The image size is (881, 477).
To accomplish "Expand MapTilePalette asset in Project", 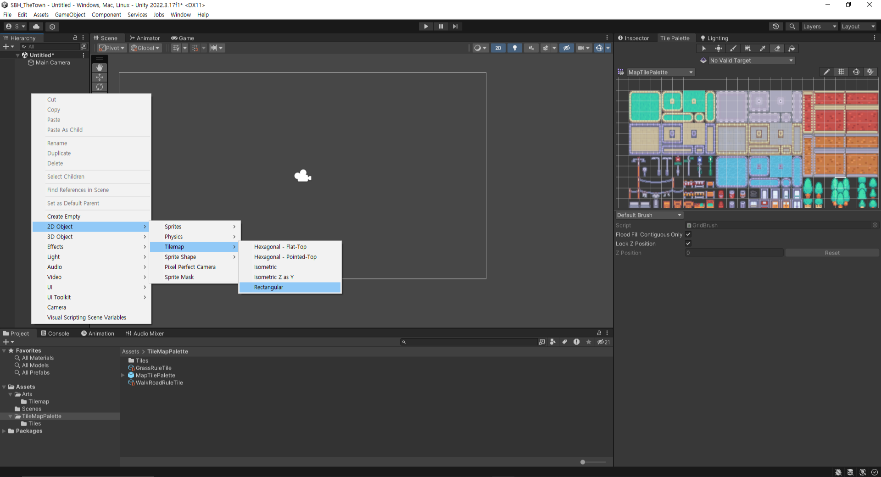I will [x=123, y=375].
